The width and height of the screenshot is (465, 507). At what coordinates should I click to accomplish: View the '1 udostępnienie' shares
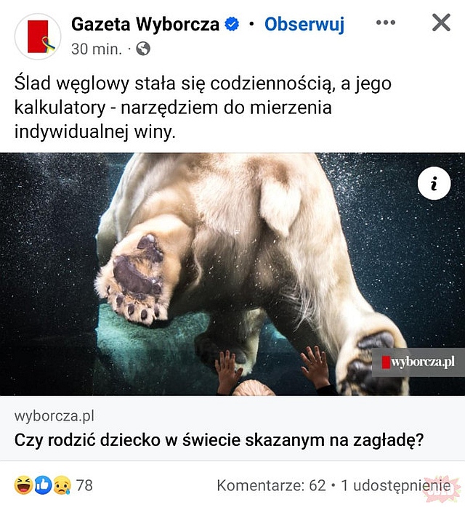click(396, 485)
